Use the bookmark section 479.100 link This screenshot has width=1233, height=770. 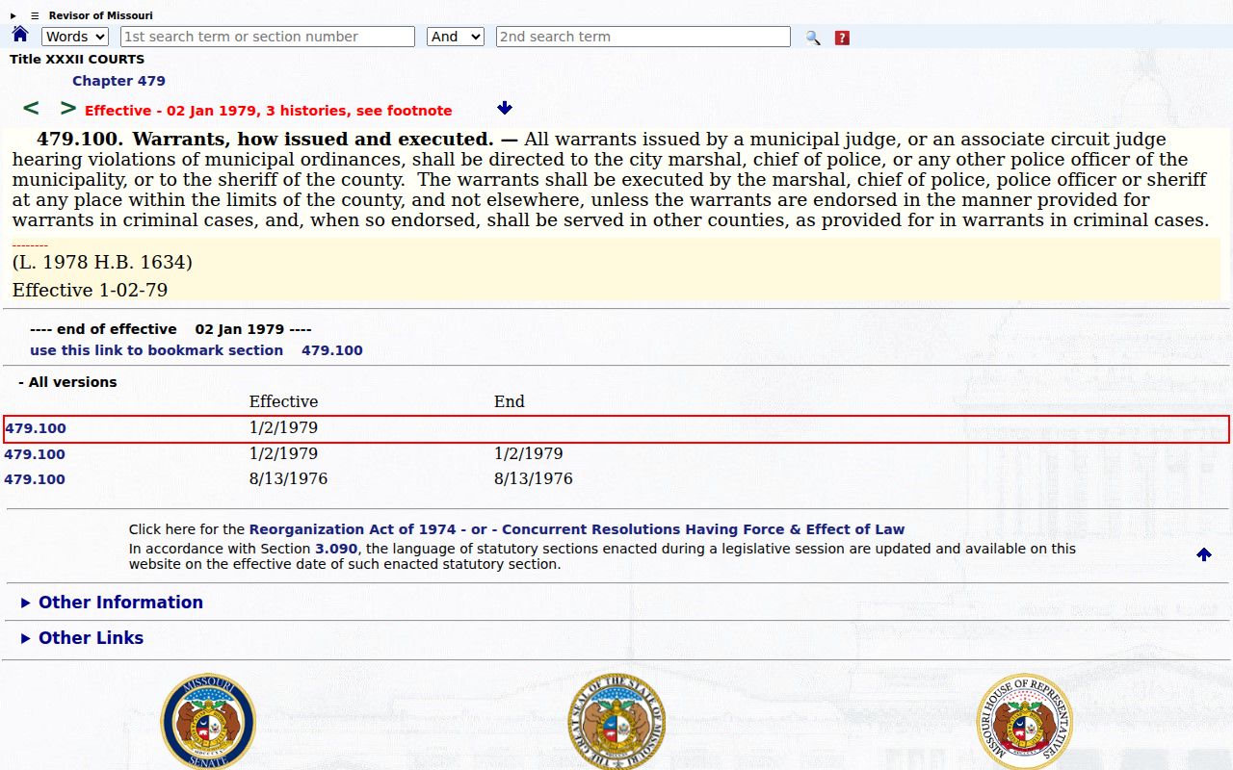point(197,350)
